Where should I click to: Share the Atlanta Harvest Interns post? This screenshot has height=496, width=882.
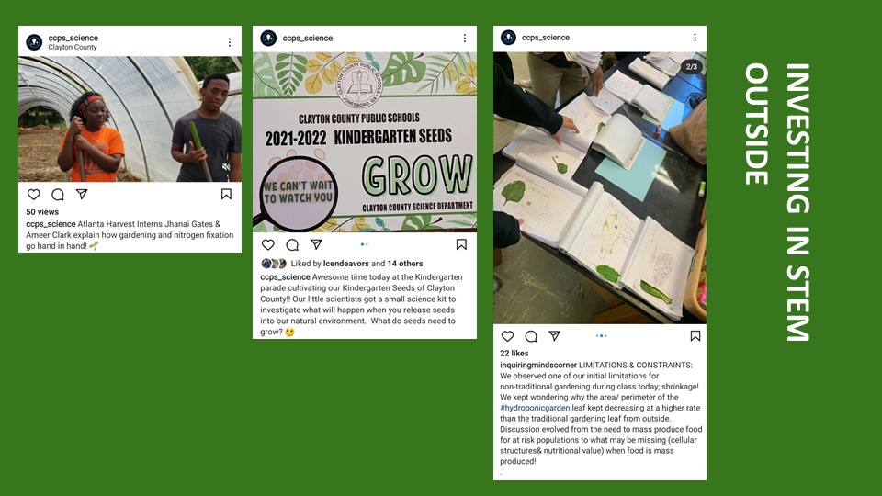tap(82, 194)
